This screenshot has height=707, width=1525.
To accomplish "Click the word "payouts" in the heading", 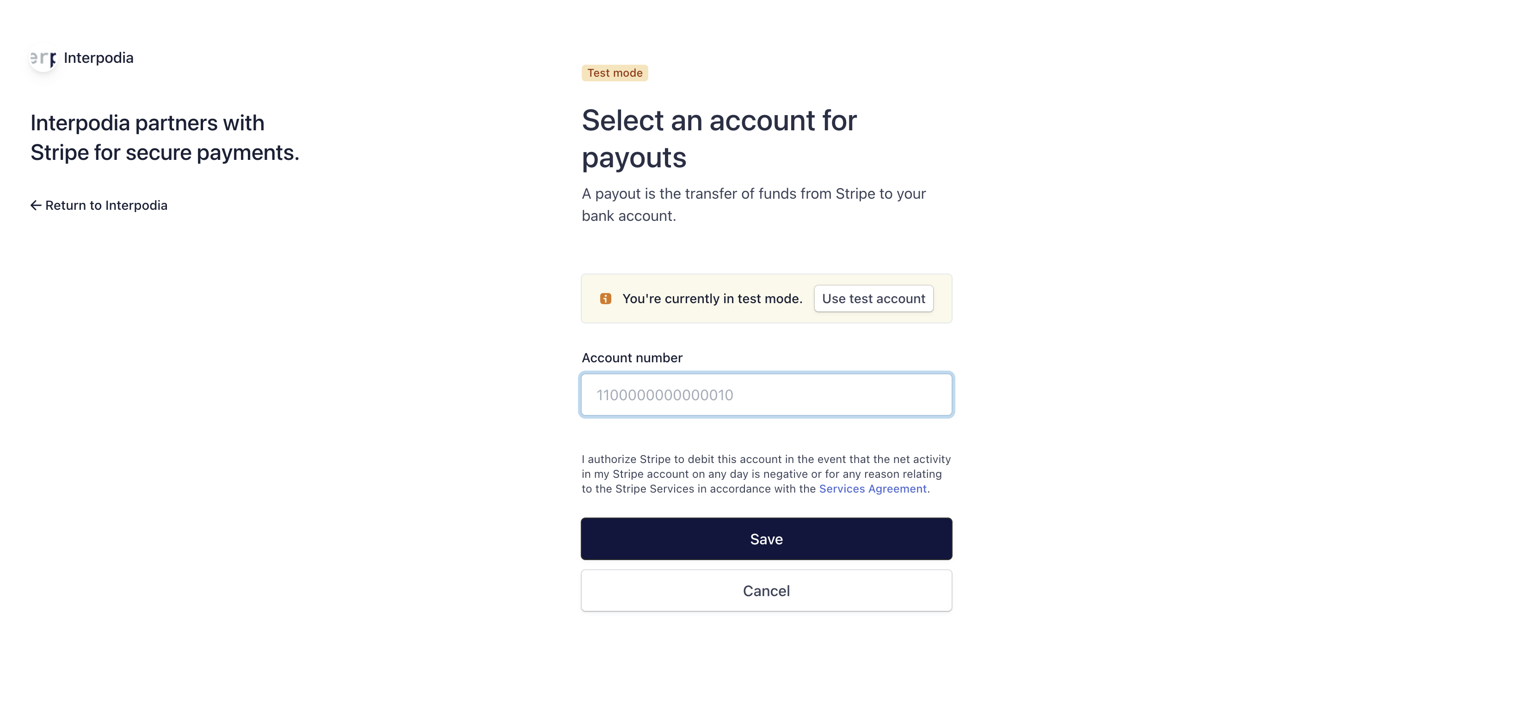I will (633, 158).
